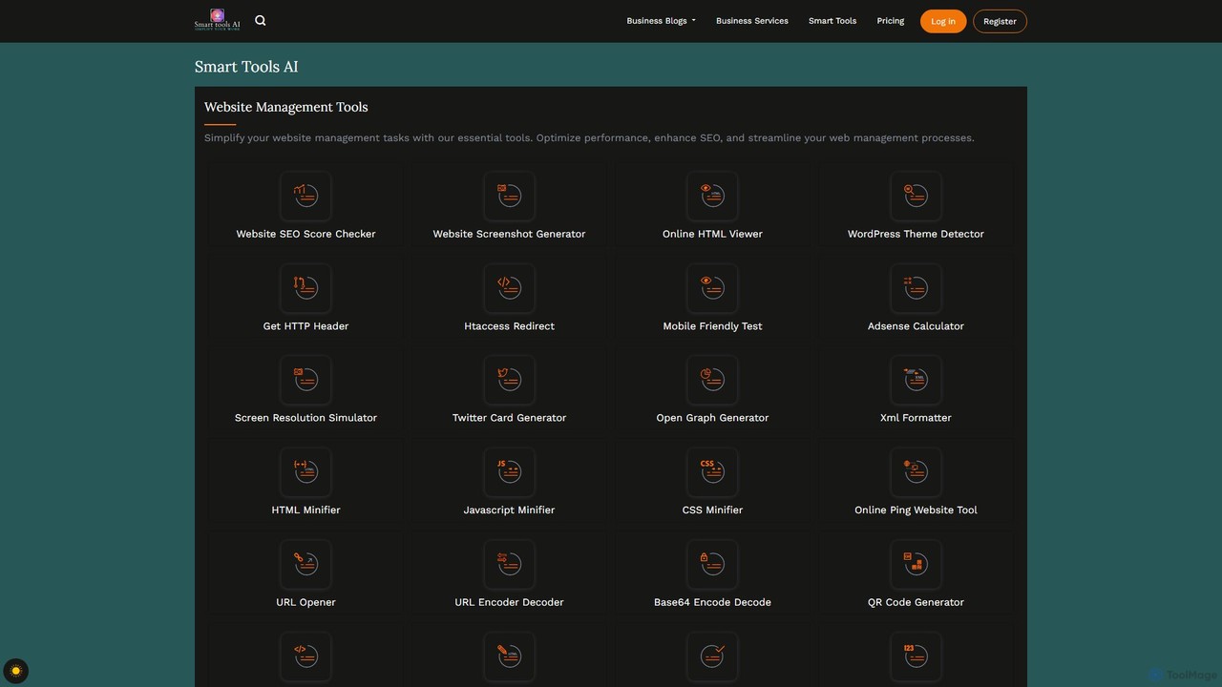The height and width of the screenshot is (687, 1222).
Task: Click the Website SEO Score Checker label
Action: [x=305, y=234]
